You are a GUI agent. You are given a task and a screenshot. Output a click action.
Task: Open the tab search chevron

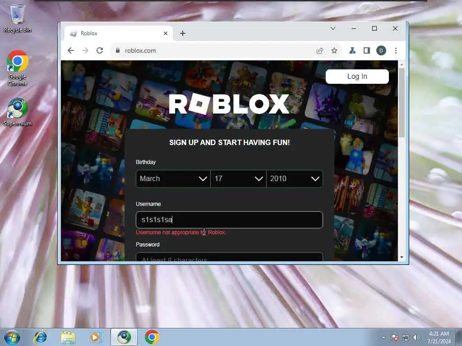[x=333, y=28]
